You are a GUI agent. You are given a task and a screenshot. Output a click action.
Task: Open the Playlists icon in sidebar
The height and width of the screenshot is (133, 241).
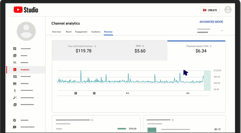pos(15,63)
